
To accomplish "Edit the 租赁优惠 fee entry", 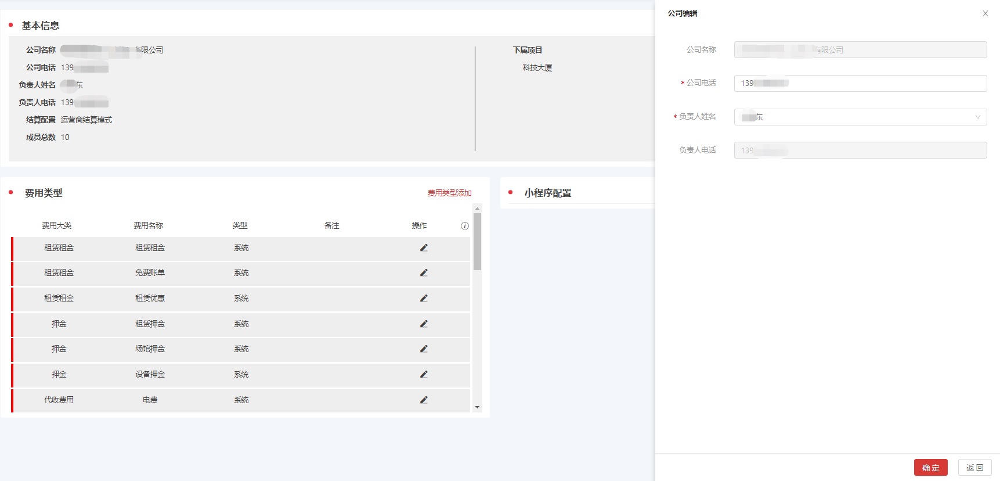I will point(424,299).
